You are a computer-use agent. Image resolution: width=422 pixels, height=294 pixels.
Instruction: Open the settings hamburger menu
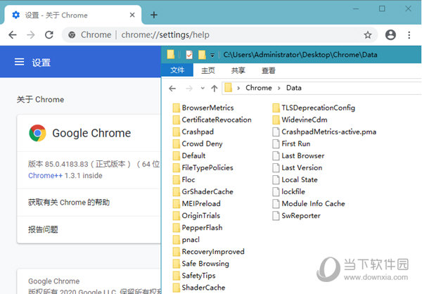tap(19, 62)
